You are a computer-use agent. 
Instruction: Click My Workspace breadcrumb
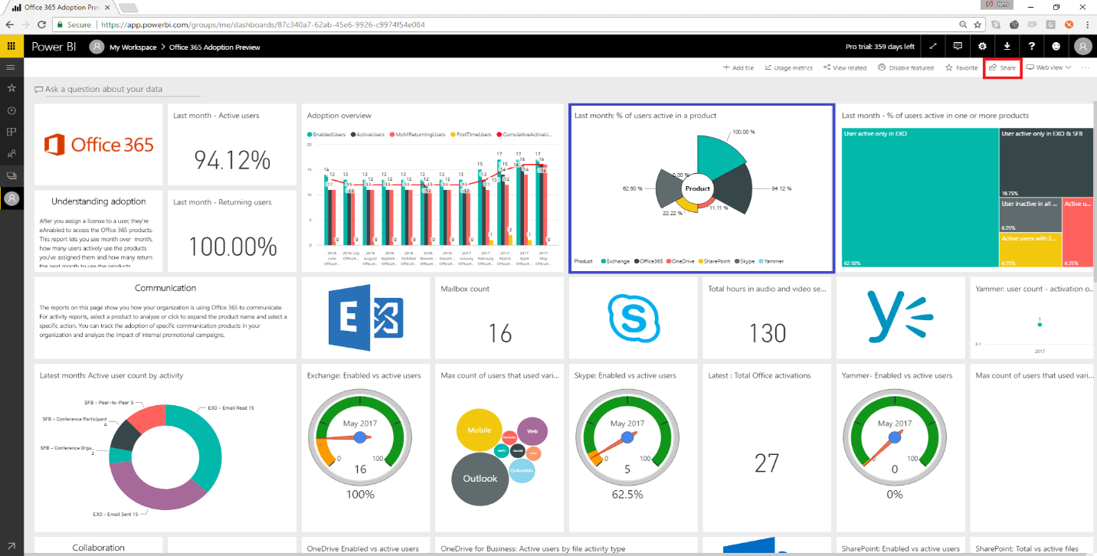(133, 47)
